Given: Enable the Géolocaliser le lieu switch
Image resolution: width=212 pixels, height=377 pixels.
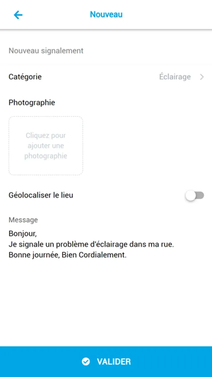Looking at the screenshot, I should tap(195, 196).
